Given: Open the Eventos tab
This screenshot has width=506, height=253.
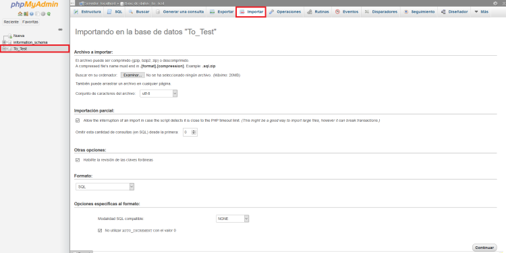Looking at the screenshot, I should coord(347,11).
